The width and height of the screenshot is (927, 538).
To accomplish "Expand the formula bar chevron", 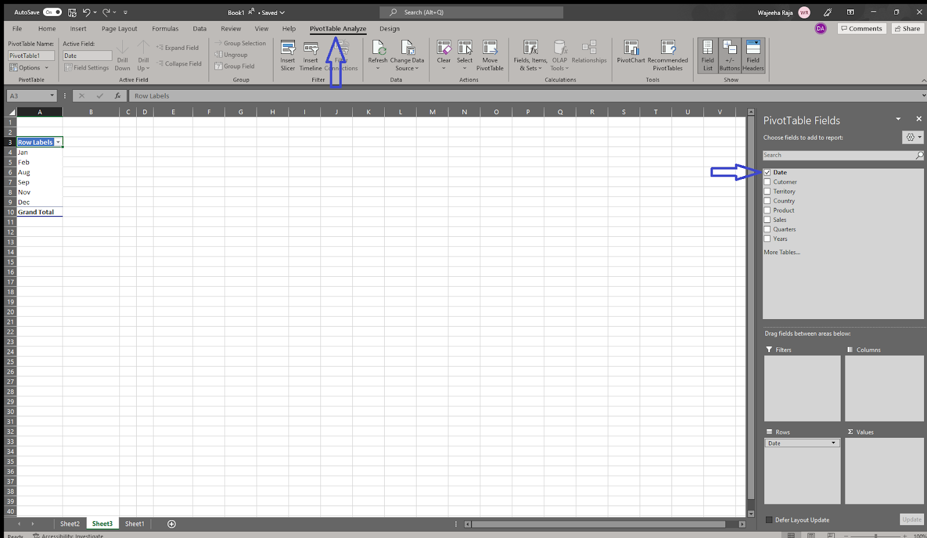I will pos(924,96).
